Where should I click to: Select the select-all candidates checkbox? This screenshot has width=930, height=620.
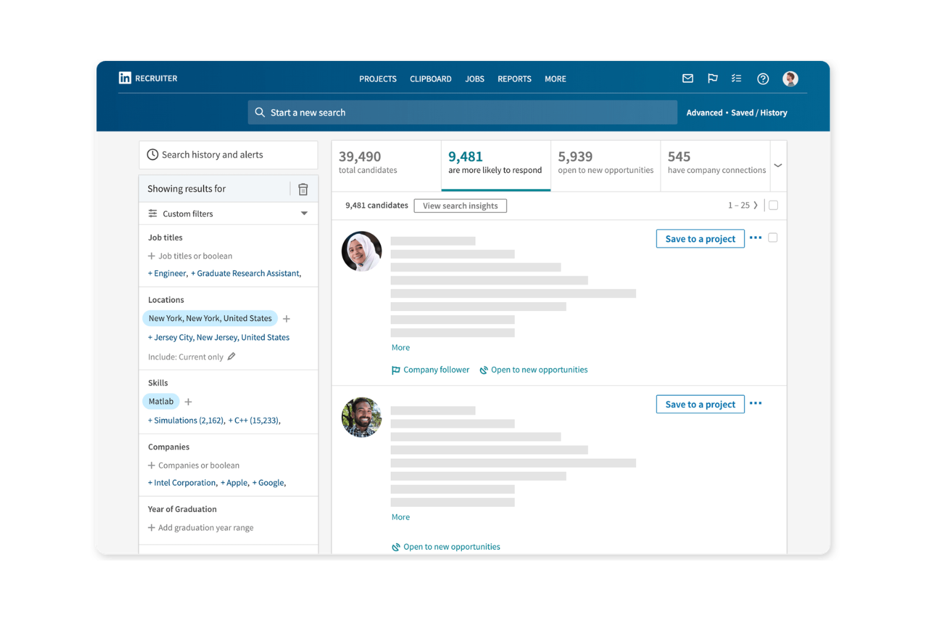click(x=774, y=205)
